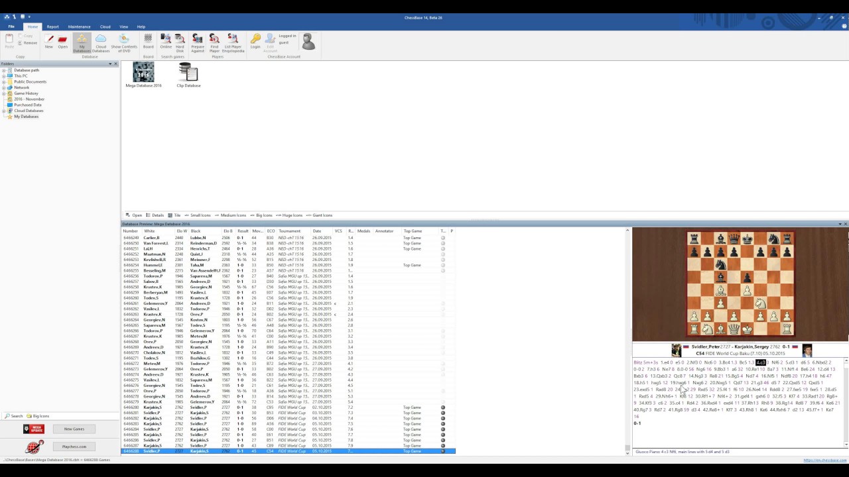Switch to the Report ribbon tab
Viewport: 849px width, 477px height.
click(x=52, y=26)
